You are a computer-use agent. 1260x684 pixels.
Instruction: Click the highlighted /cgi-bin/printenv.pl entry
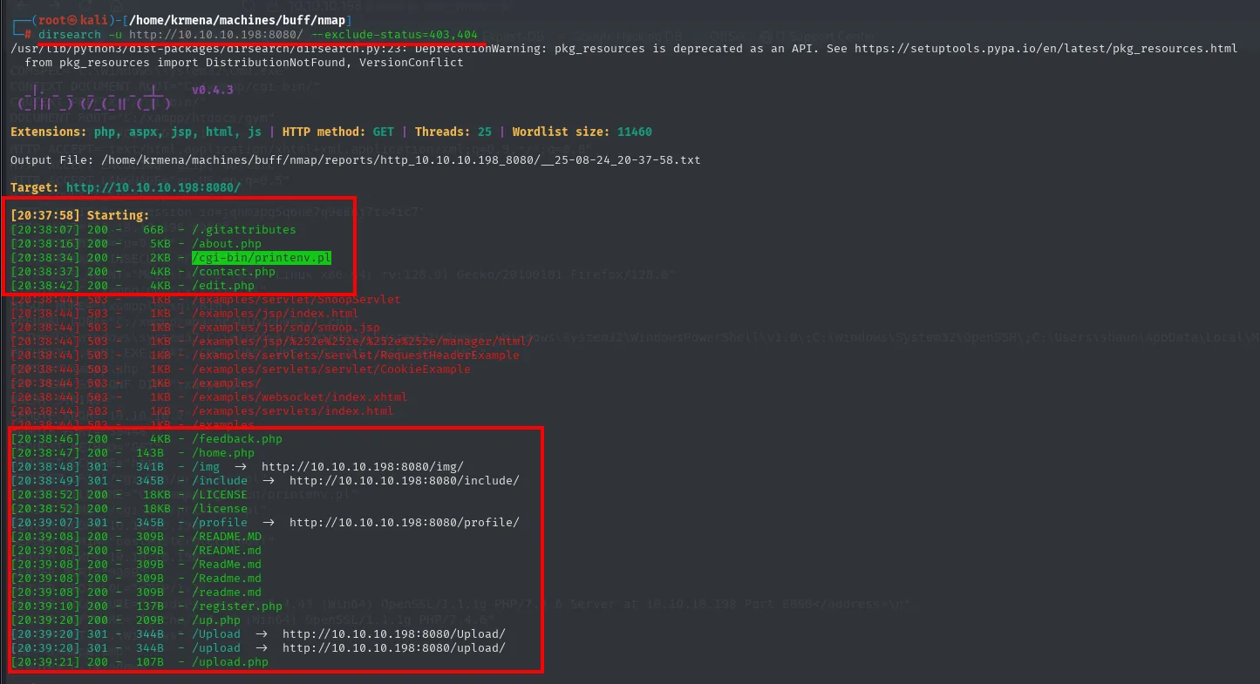click(262, 258)
